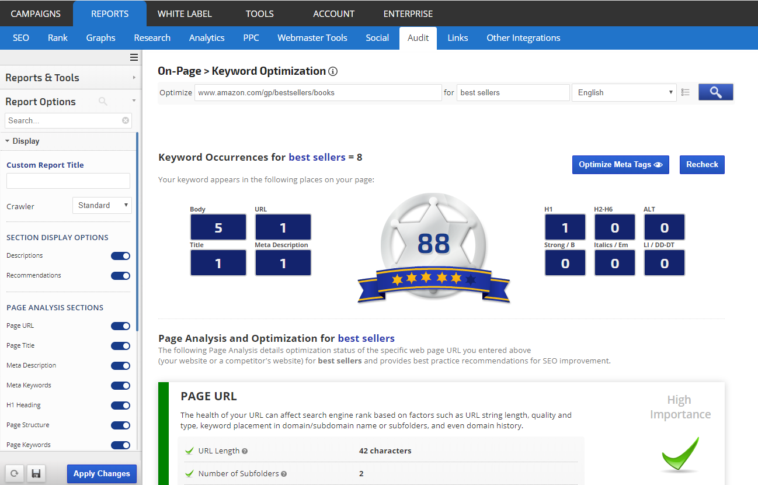Click the Custom Report Title input field
The height and width of the screenshot is (485, 758).
pyautogui.click(x=68, y=181)
